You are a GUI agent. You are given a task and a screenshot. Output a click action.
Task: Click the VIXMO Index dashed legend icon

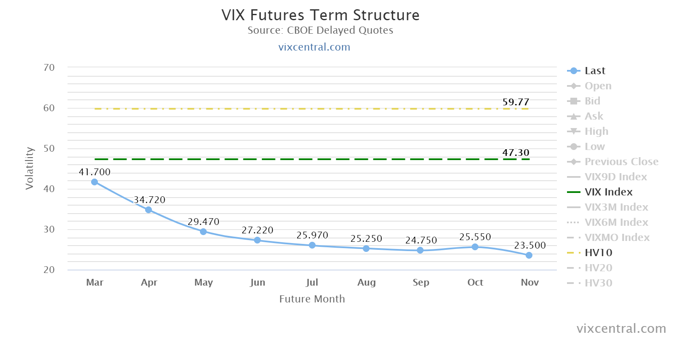click(x=573, y=238)
